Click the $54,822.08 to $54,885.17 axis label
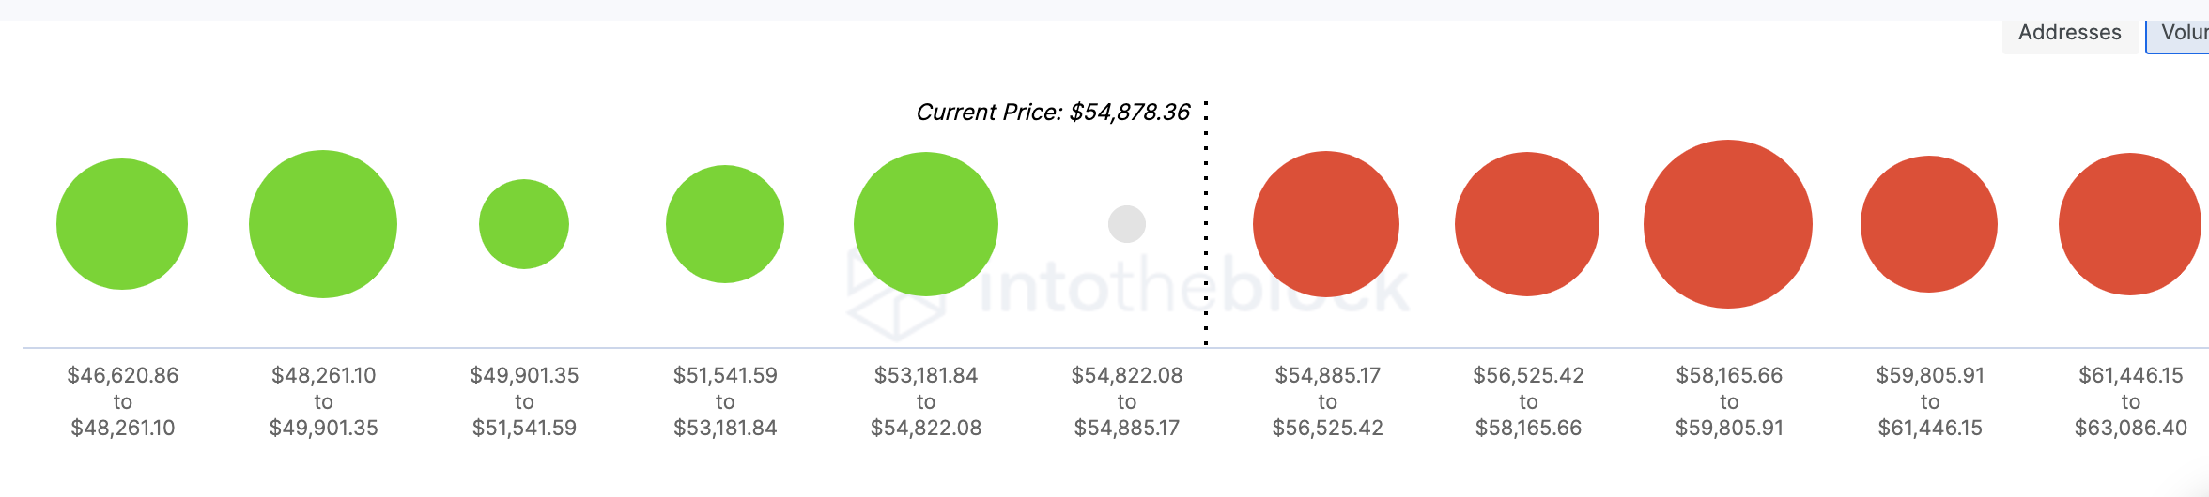Viewport: 2209px width, 497px height. (1127, 401)
